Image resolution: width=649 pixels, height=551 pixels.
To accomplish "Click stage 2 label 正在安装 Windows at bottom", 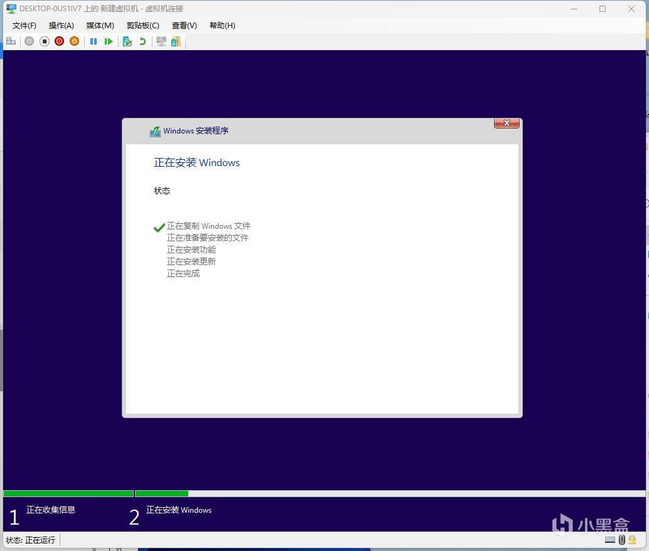I will click(179, 510).
